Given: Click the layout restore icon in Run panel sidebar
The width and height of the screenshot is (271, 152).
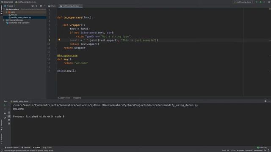Looking at the screenshot, I should click(5, 114).
